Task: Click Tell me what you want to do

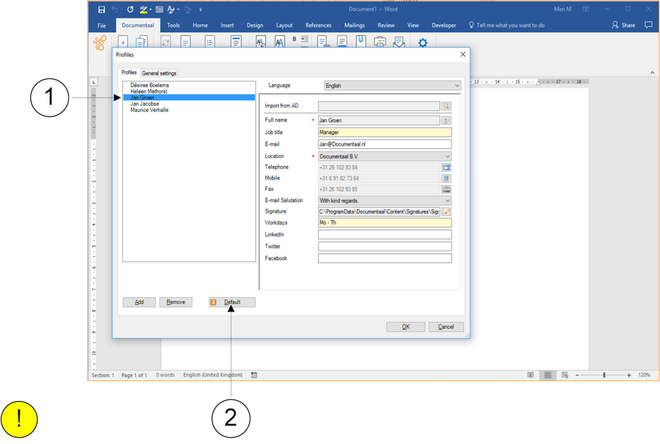Action: click(x=507, y=25)
